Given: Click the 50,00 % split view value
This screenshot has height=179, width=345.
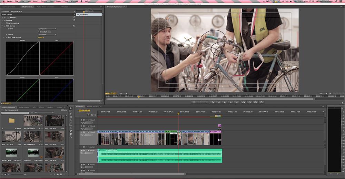Looking at the screenshot, I should point(41,37).
